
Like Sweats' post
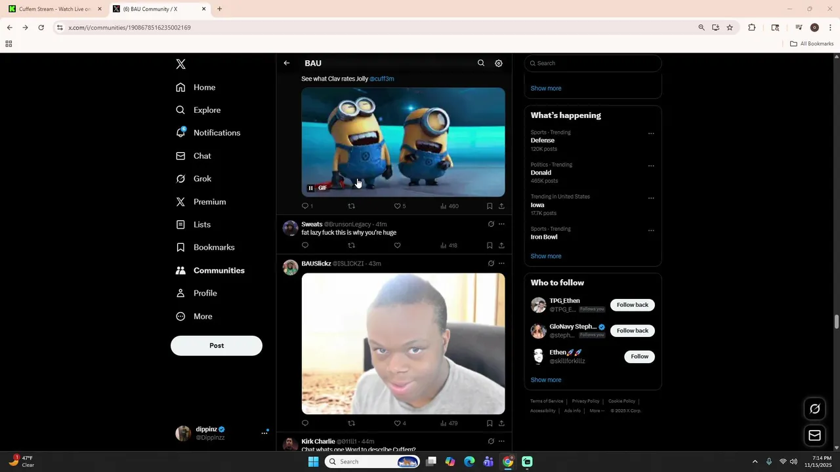click(397, 245)
